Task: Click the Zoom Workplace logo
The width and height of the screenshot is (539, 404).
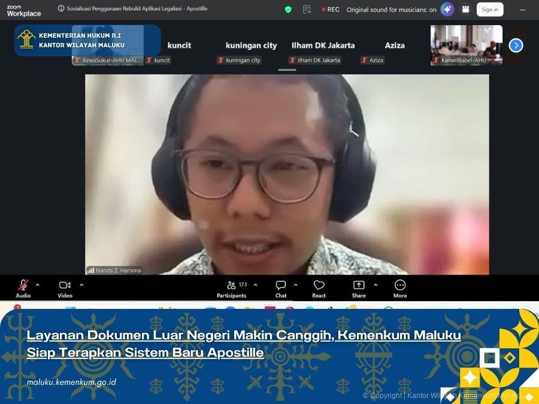Action: (23, 10)
